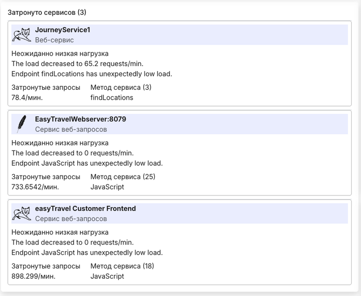Image resolution: width=361 pixels, height=296 pixels.
Task: Click 'Неожиданно низкая нагрузка' in the EasyTravelWebserver:8079 card
Action: 60,143
